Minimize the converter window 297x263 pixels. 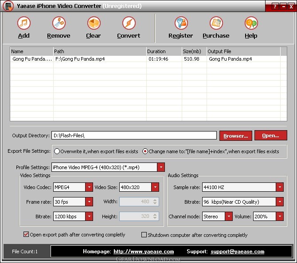tap(284, 7)
